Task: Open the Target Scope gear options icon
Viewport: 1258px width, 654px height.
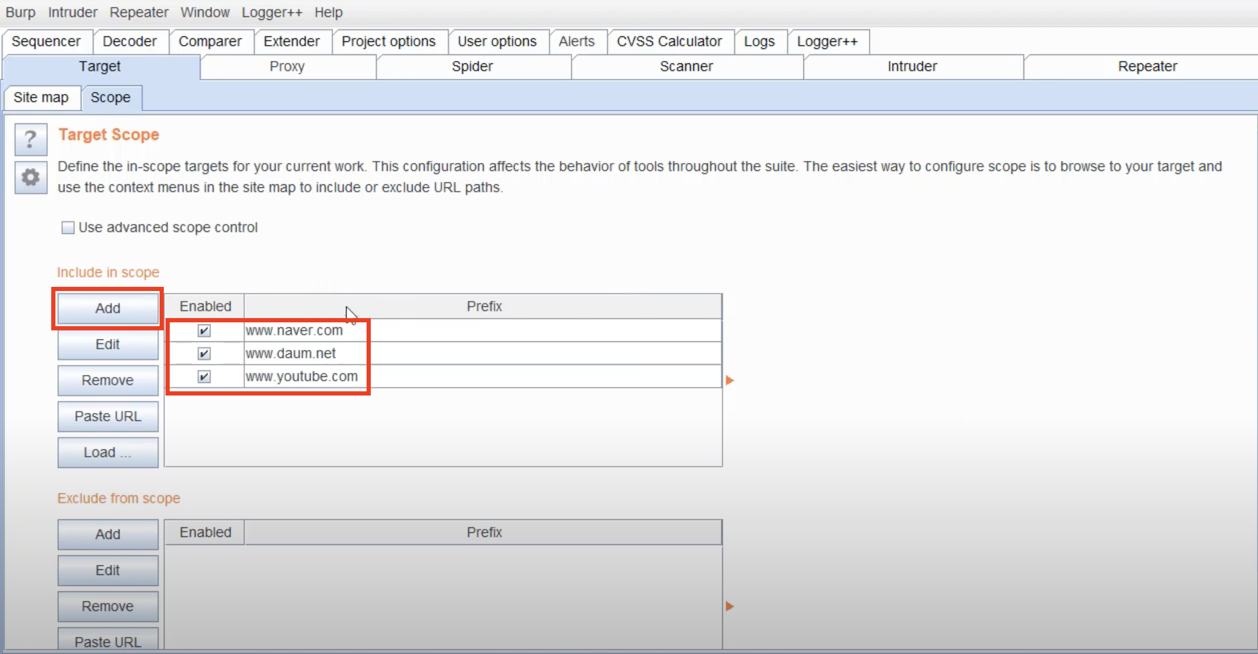Action: (30, 177)
